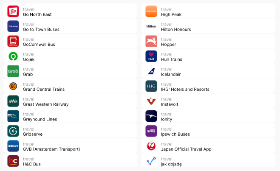Viewport: 280px width, 171px height.
Task: Open the jak dojadę route icon
Action: click(x=151, y=161)
